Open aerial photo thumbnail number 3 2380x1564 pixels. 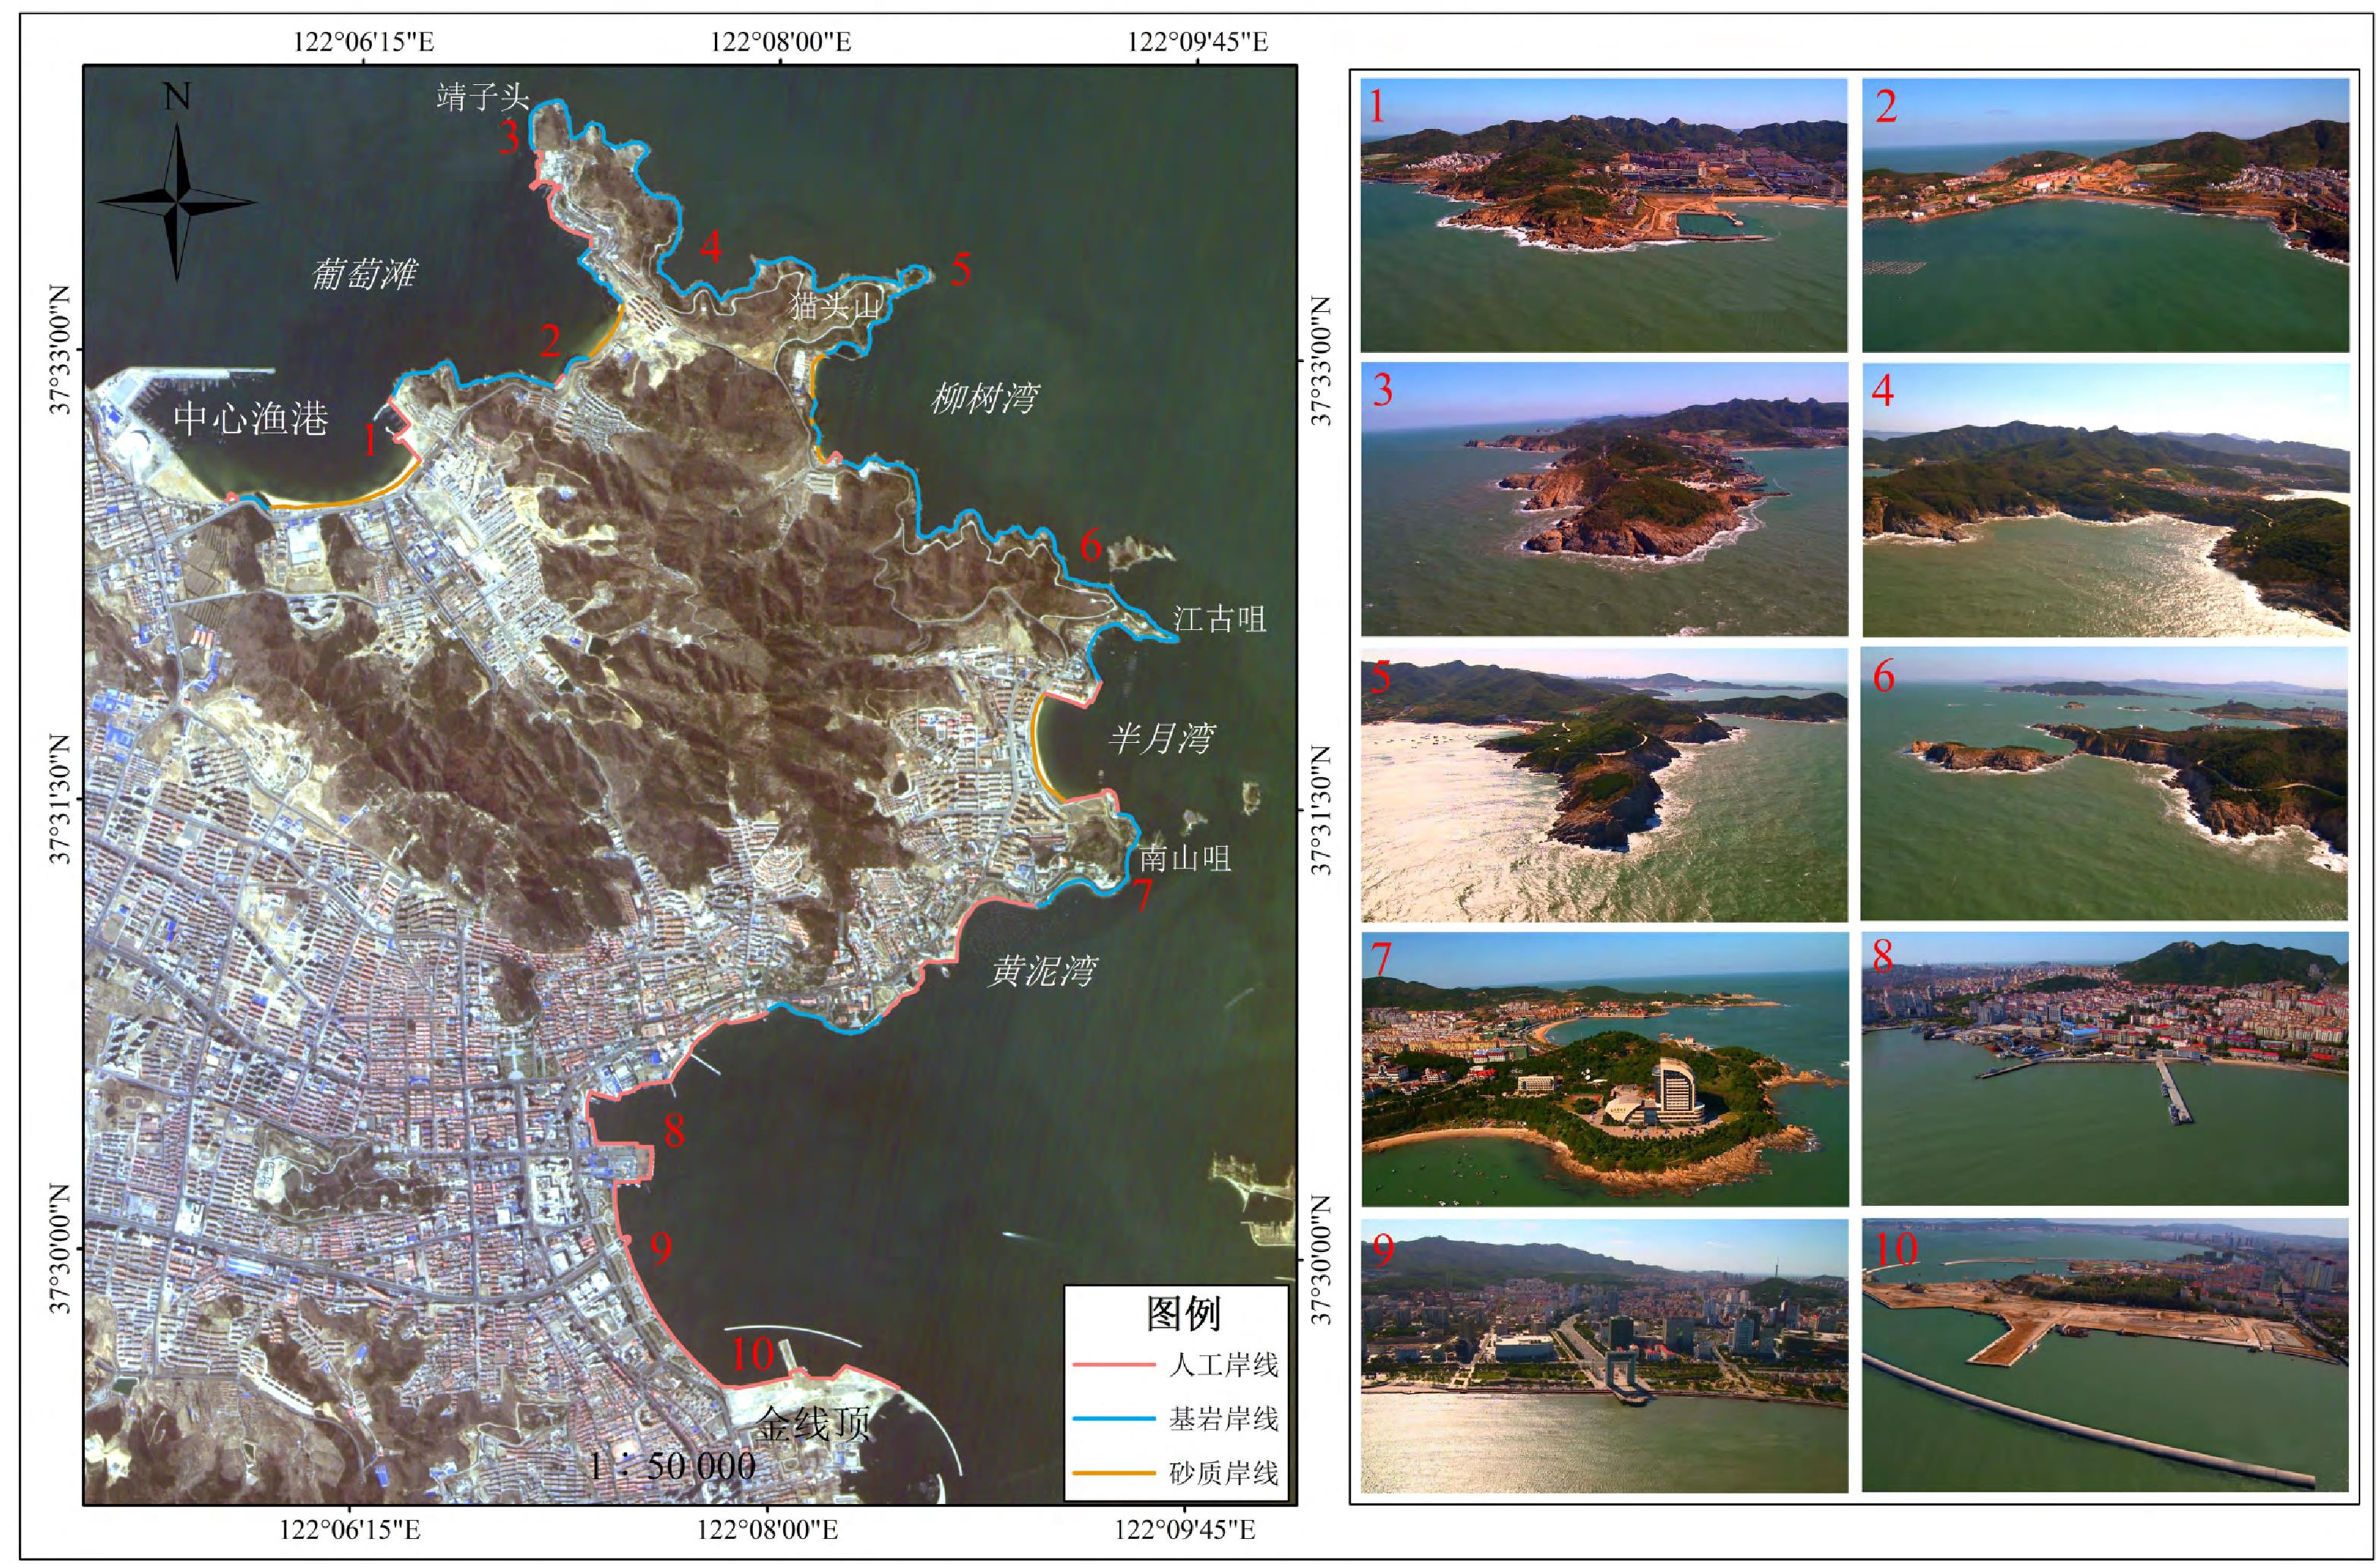[1604, 499]
